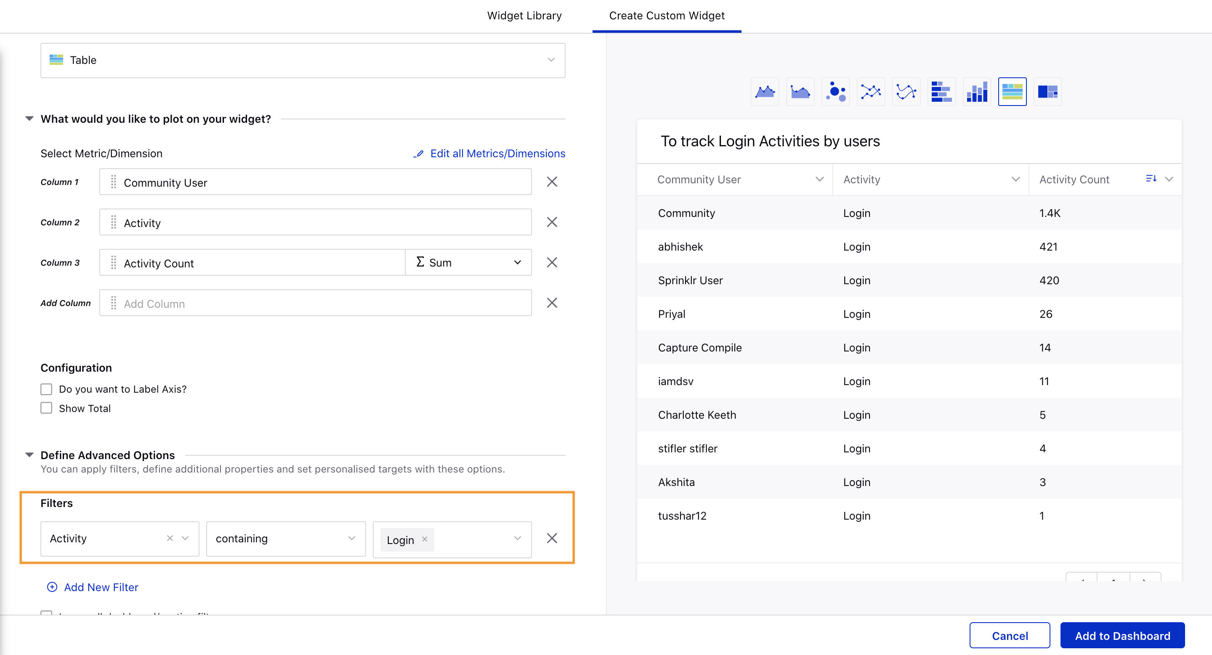Toggle the Do you want to Label Axis checkbox

[x=46, y=389]
